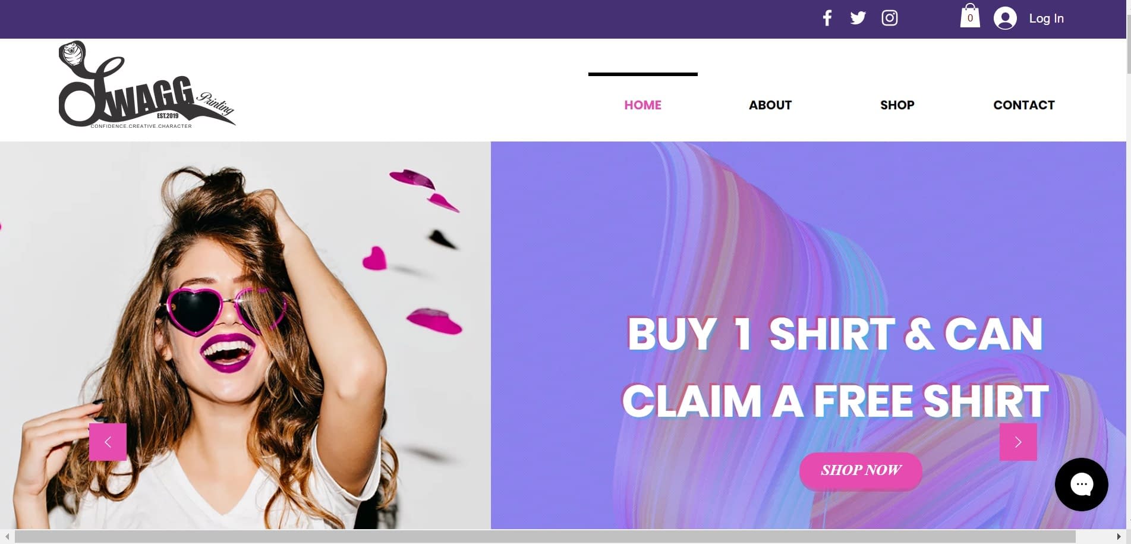
Task: Click the scroll left arrow
Action: coord(7,537)
